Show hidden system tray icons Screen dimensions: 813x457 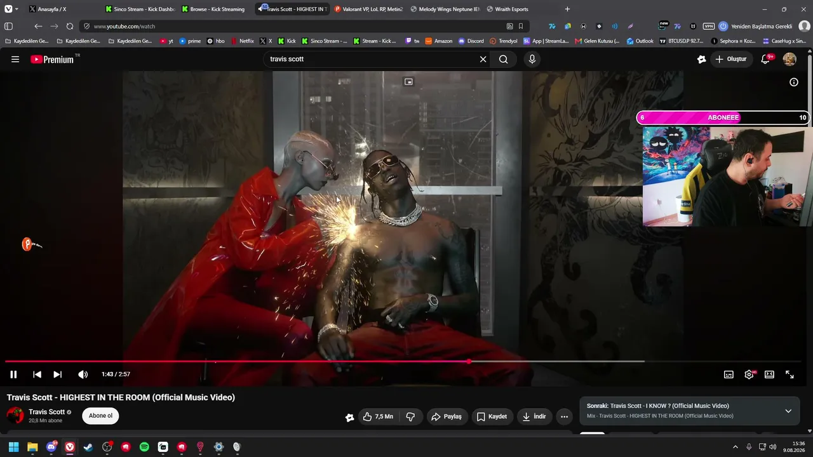[736, 447]
